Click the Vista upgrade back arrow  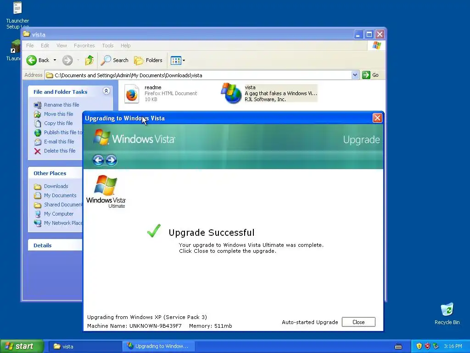tap(98, 160)
